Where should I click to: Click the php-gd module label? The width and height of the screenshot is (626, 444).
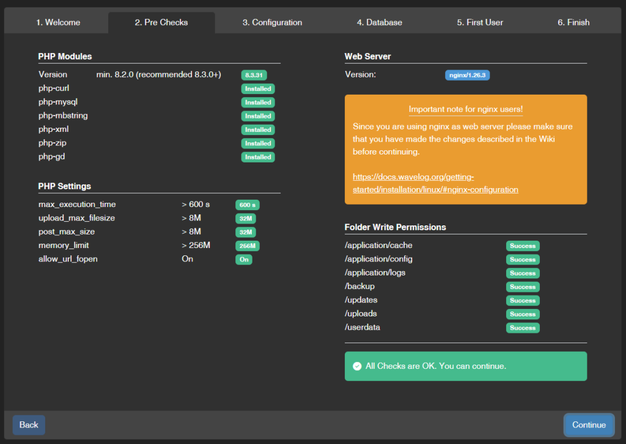[x=51, y=156]
